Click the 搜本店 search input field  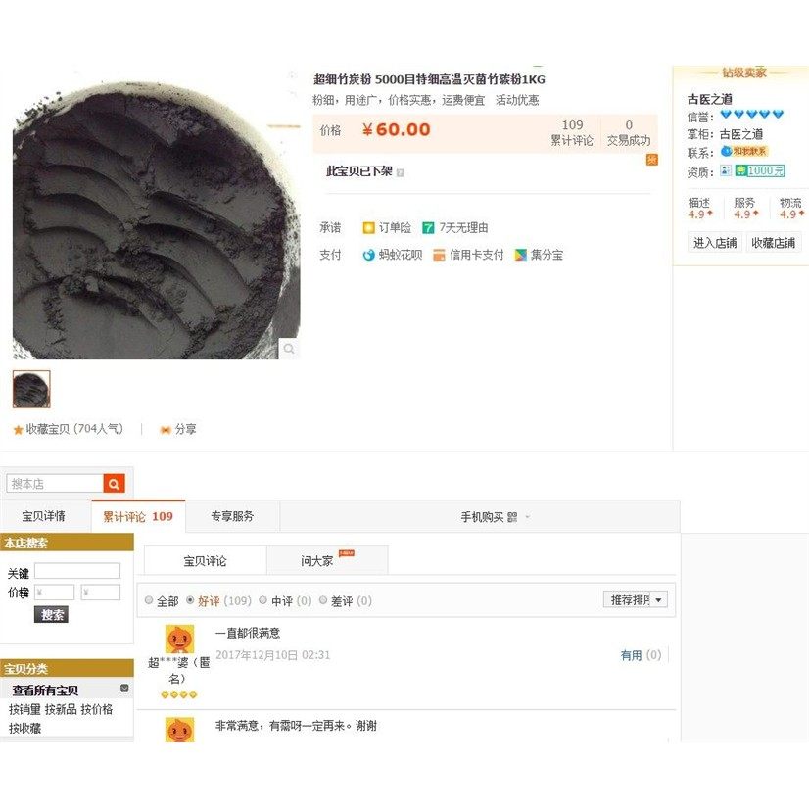click(x=55, y=484)
